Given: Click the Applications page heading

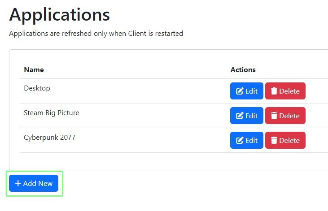Looking at the screenshot, I should click(59, 15).
